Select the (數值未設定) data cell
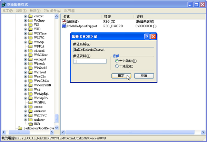This screenshot has height=142, width=207. point(145,21)
